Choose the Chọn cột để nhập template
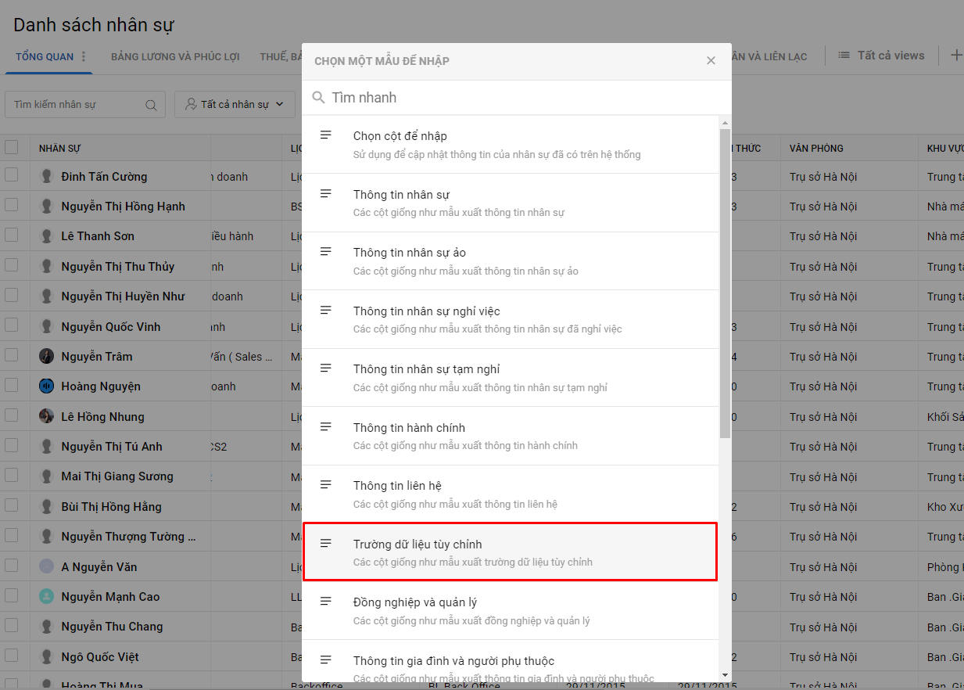 coord(510,144)
